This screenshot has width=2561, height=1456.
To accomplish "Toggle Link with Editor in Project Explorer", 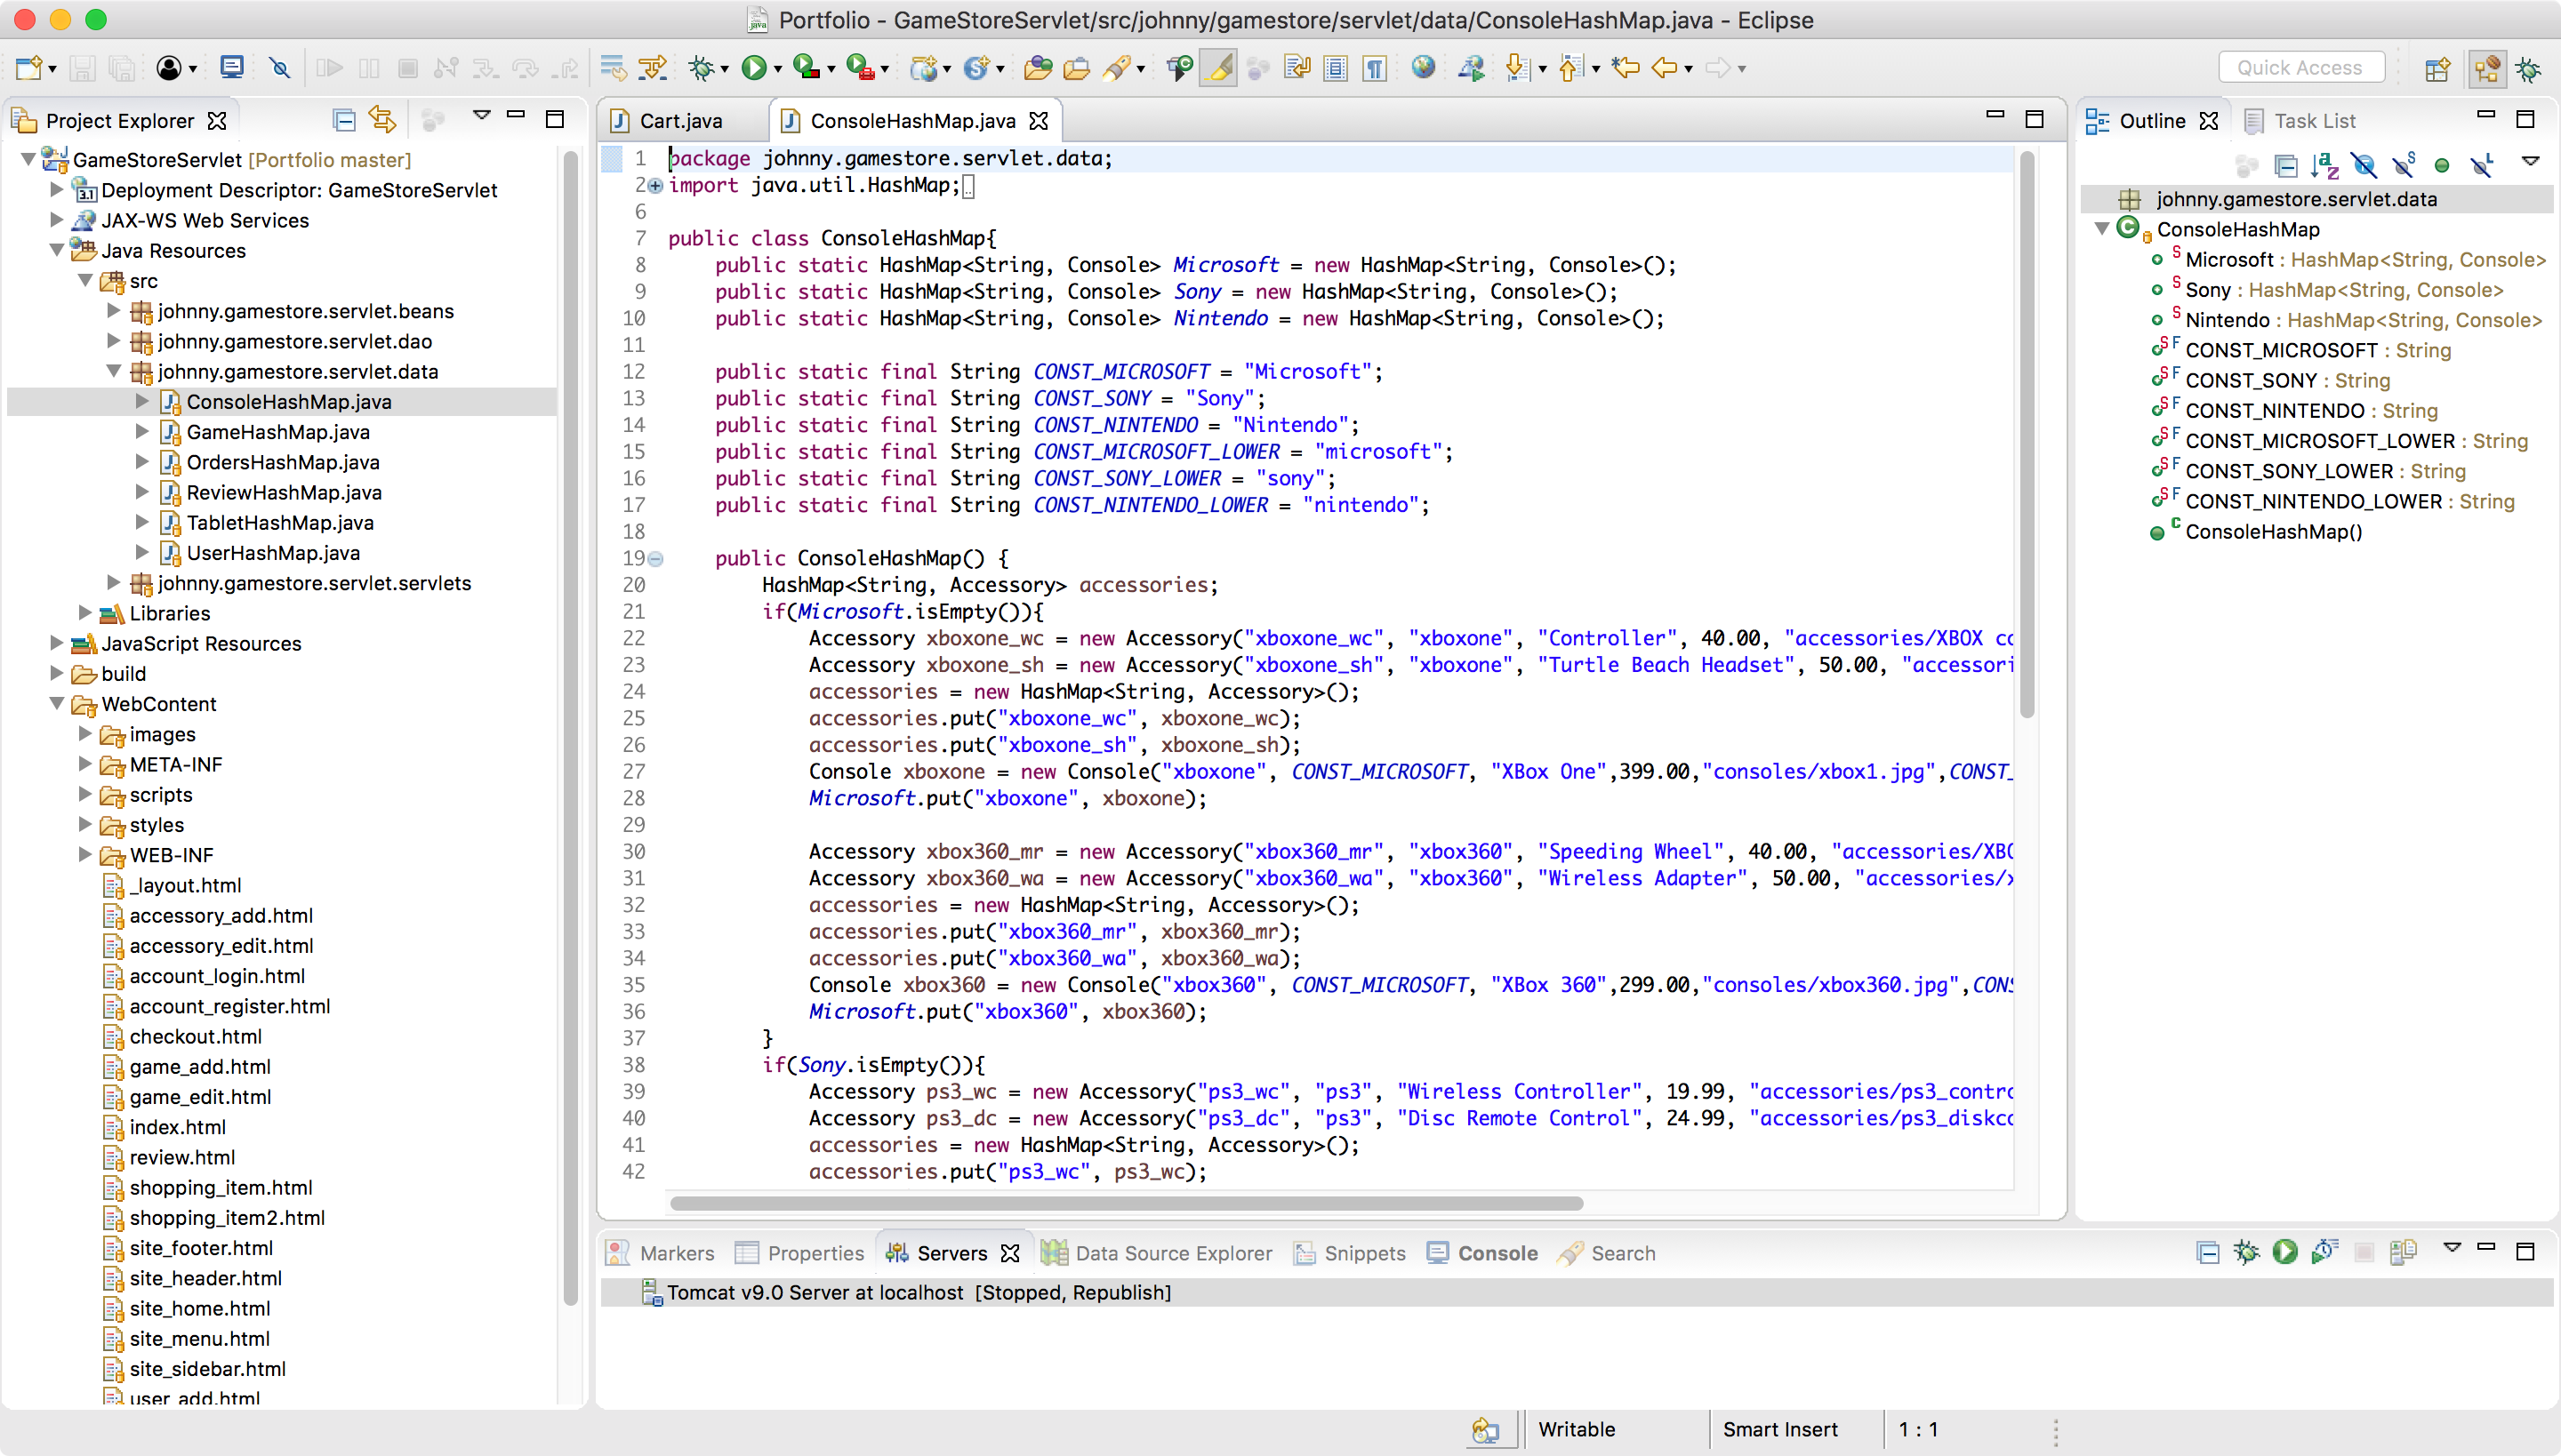I will (383, 120).
